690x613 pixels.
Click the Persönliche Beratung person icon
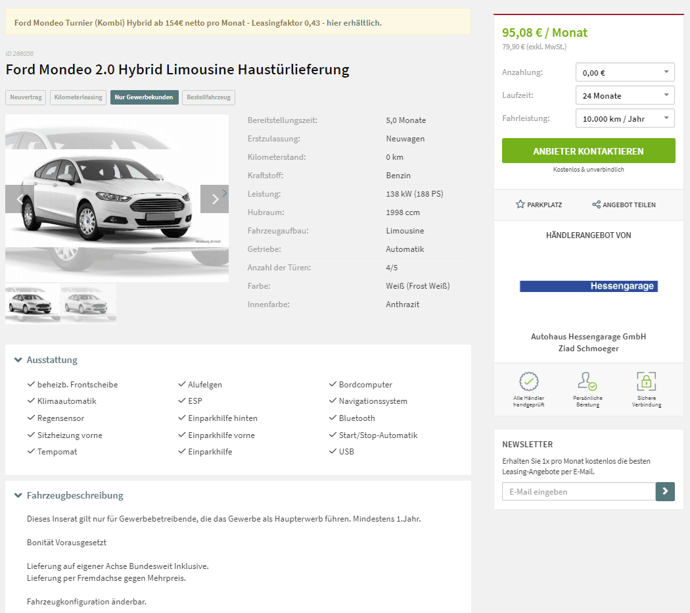587,381
